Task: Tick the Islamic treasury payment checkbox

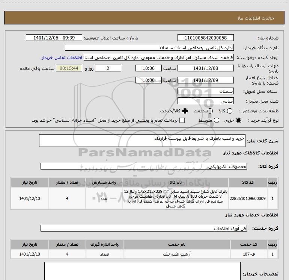Action: [182, 120]
